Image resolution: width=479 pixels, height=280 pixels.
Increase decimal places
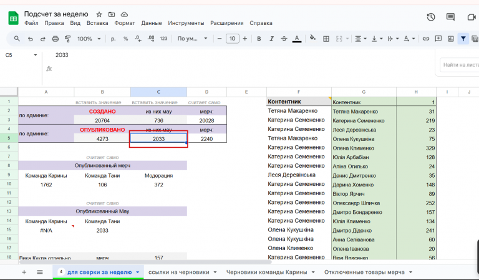(151, 39)
